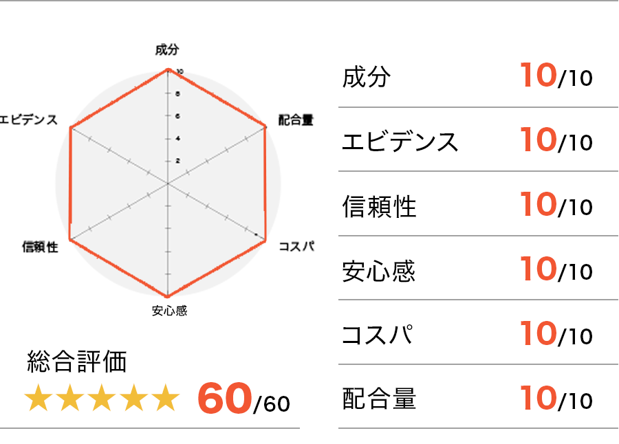Screen dimensions: 619x444
Task: Click the 60/60 total score
Action: click(243, 400)
